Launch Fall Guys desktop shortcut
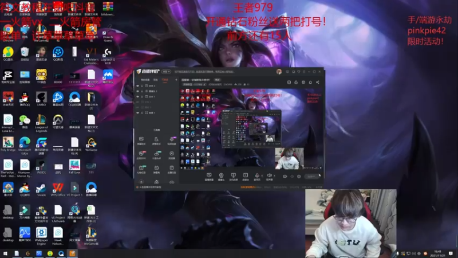Image resolution: width=458 pixels, height=258 pixels. (x=74, y=167)
